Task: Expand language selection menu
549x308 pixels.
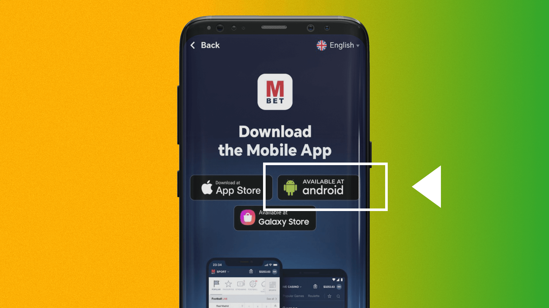Action: click(337, 45)
